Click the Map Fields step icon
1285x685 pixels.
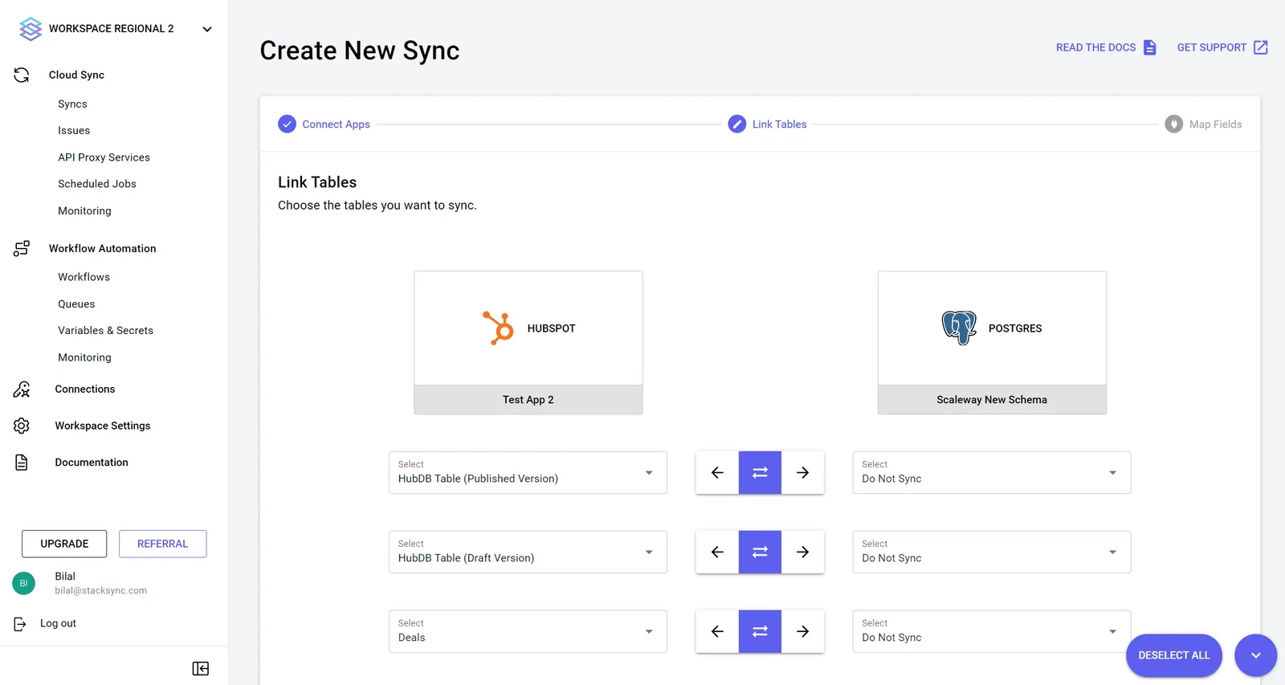[1174, 124]
